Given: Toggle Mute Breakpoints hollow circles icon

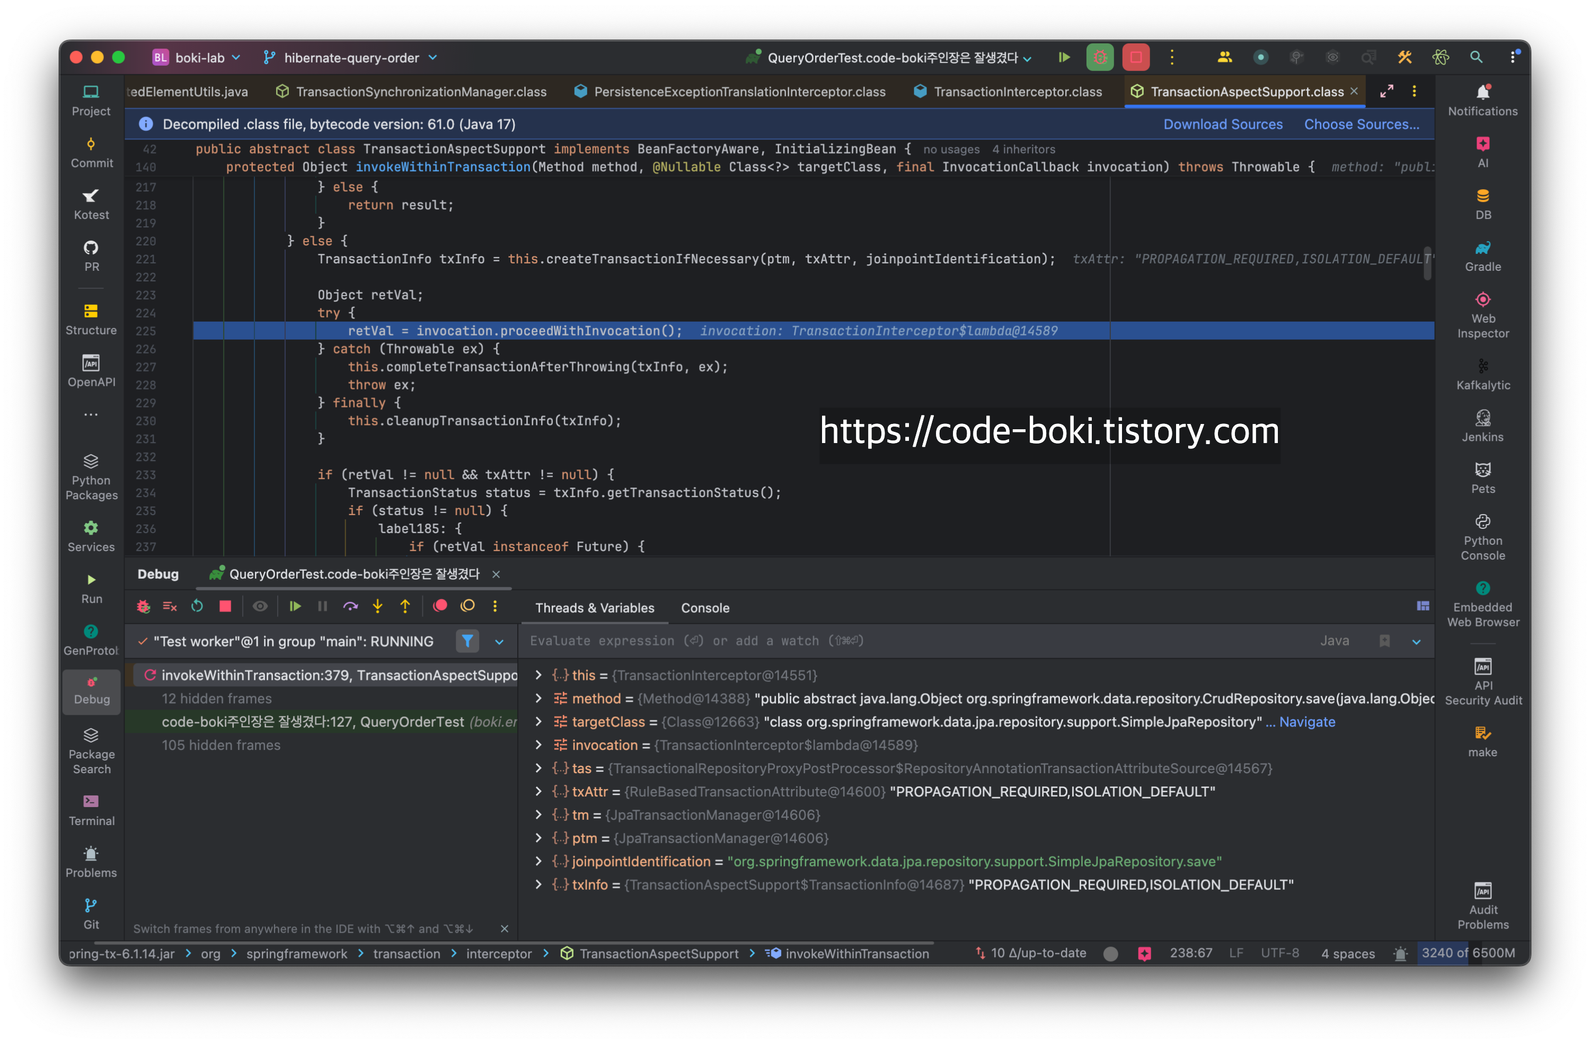Looking at the screenshot, I should point(467,606).
